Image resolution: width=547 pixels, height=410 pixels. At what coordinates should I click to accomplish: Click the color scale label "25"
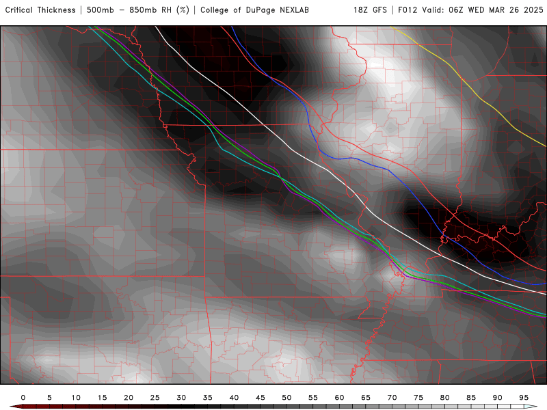click(x=155, y=398)
